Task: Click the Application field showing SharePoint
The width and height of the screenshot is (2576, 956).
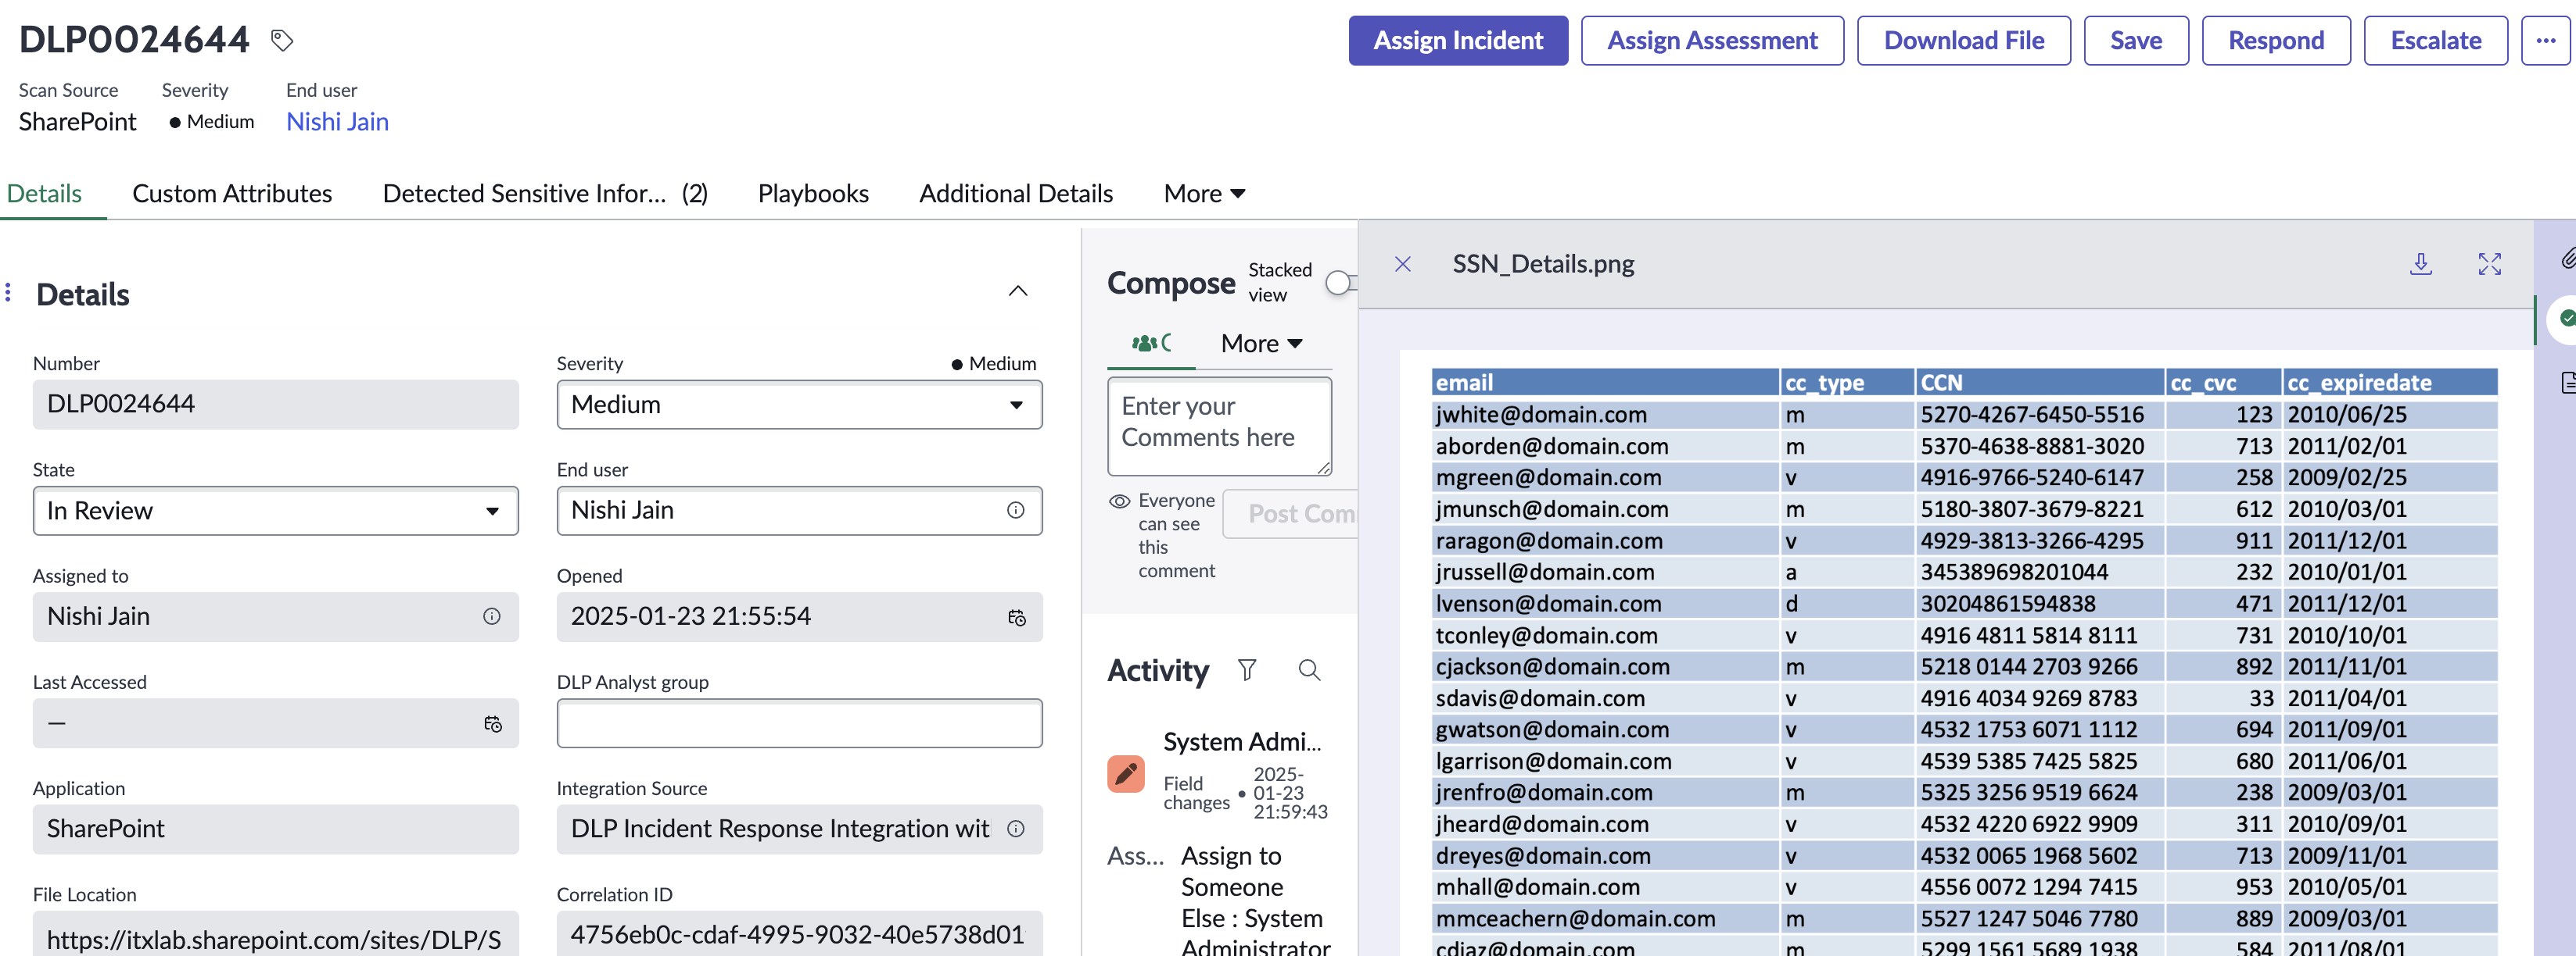Action: (x=275, y=829)
